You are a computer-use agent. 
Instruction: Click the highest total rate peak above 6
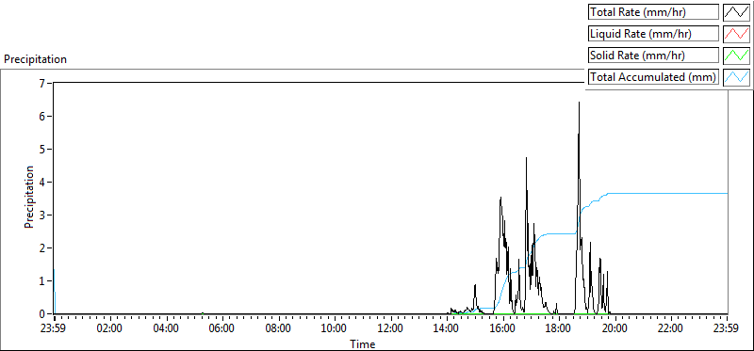(x=579, y=103)
